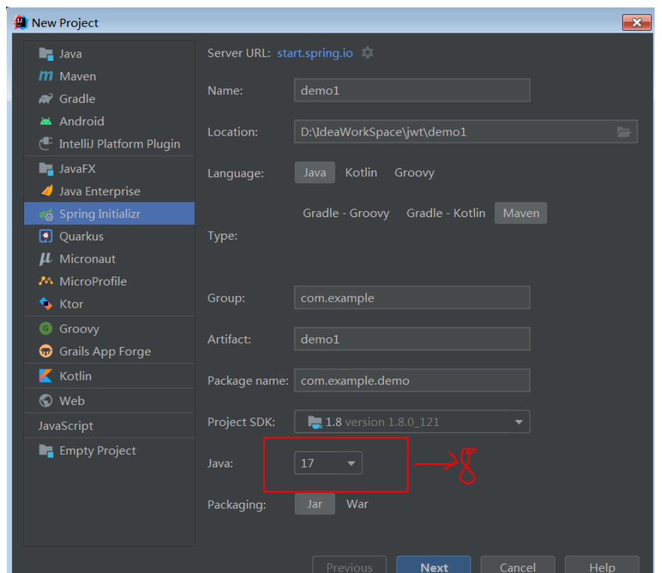Select Java language option

click(315, 172)
